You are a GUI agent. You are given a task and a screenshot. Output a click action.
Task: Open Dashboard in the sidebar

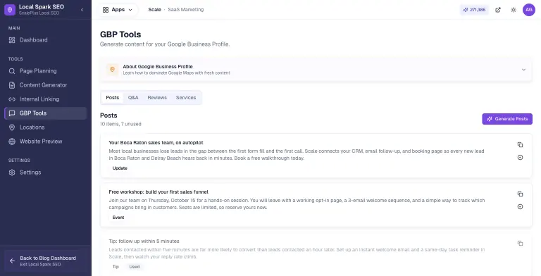tap(46, 40)
